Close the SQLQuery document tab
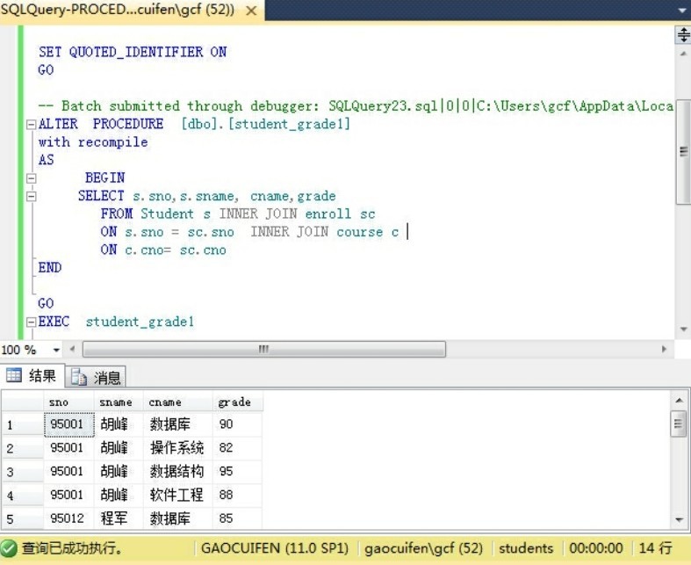 (253, 10)
